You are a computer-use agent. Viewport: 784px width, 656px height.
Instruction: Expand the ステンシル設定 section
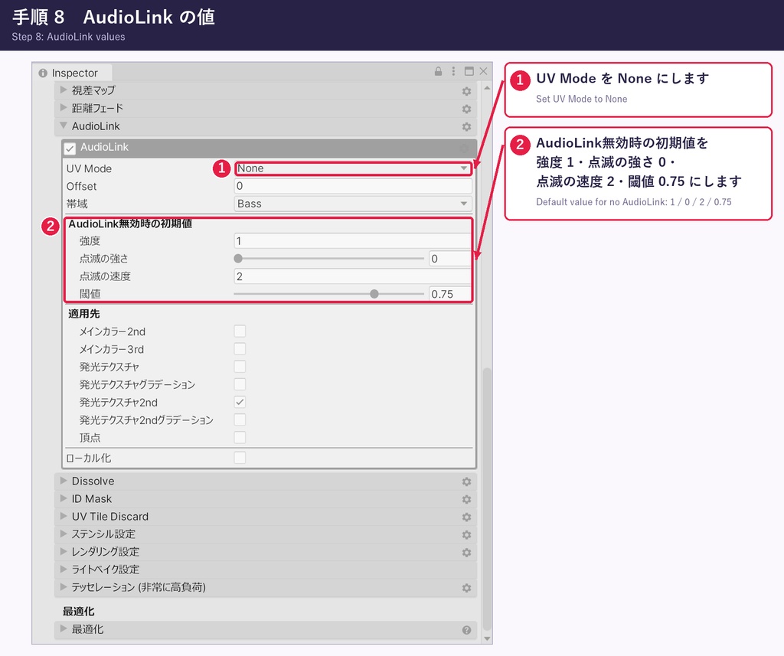[64, 534]
